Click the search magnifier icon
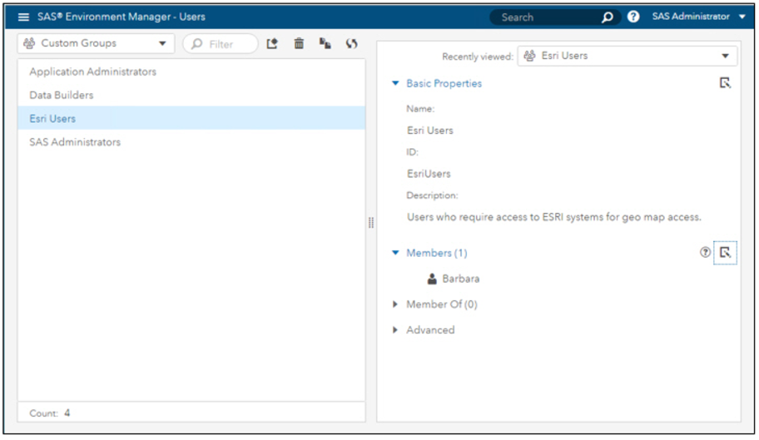Viewport: 759px width, 440px height. pyautogui.click(x=607, y=17)
